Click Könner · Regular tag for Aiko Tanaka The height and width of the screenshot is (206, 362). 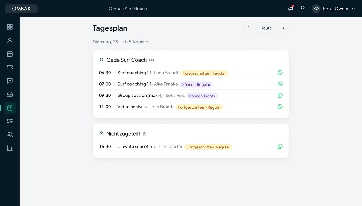[196, 84]
